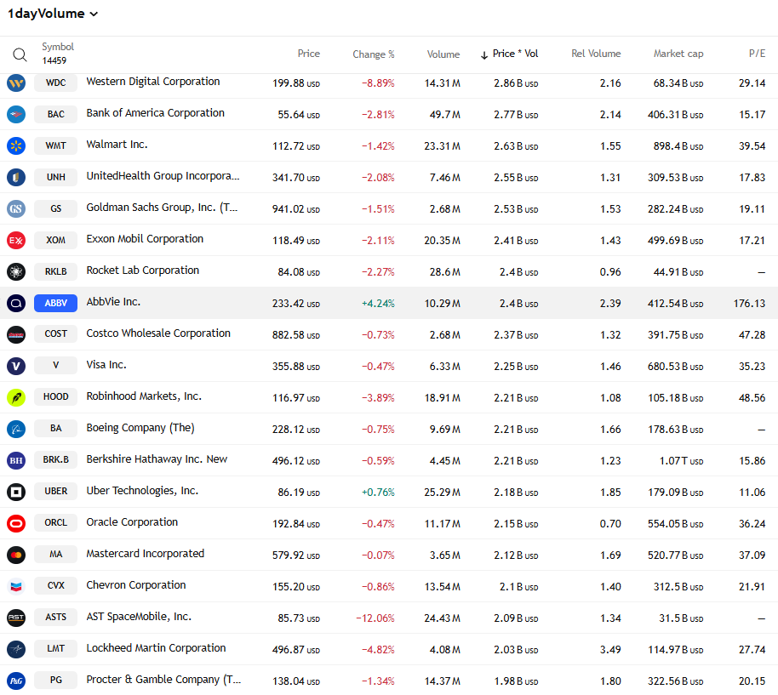Viewport: 778px width, 695px height.
Task: Open the XOM ticker symbol
Action: tap(55, 240)
